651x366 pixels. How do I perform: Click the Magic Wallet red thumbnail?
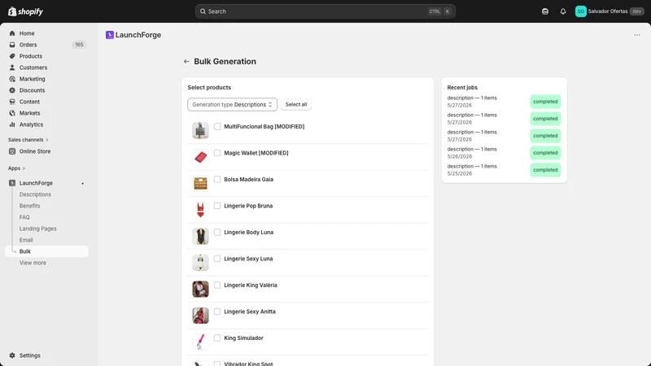point(200,157)
